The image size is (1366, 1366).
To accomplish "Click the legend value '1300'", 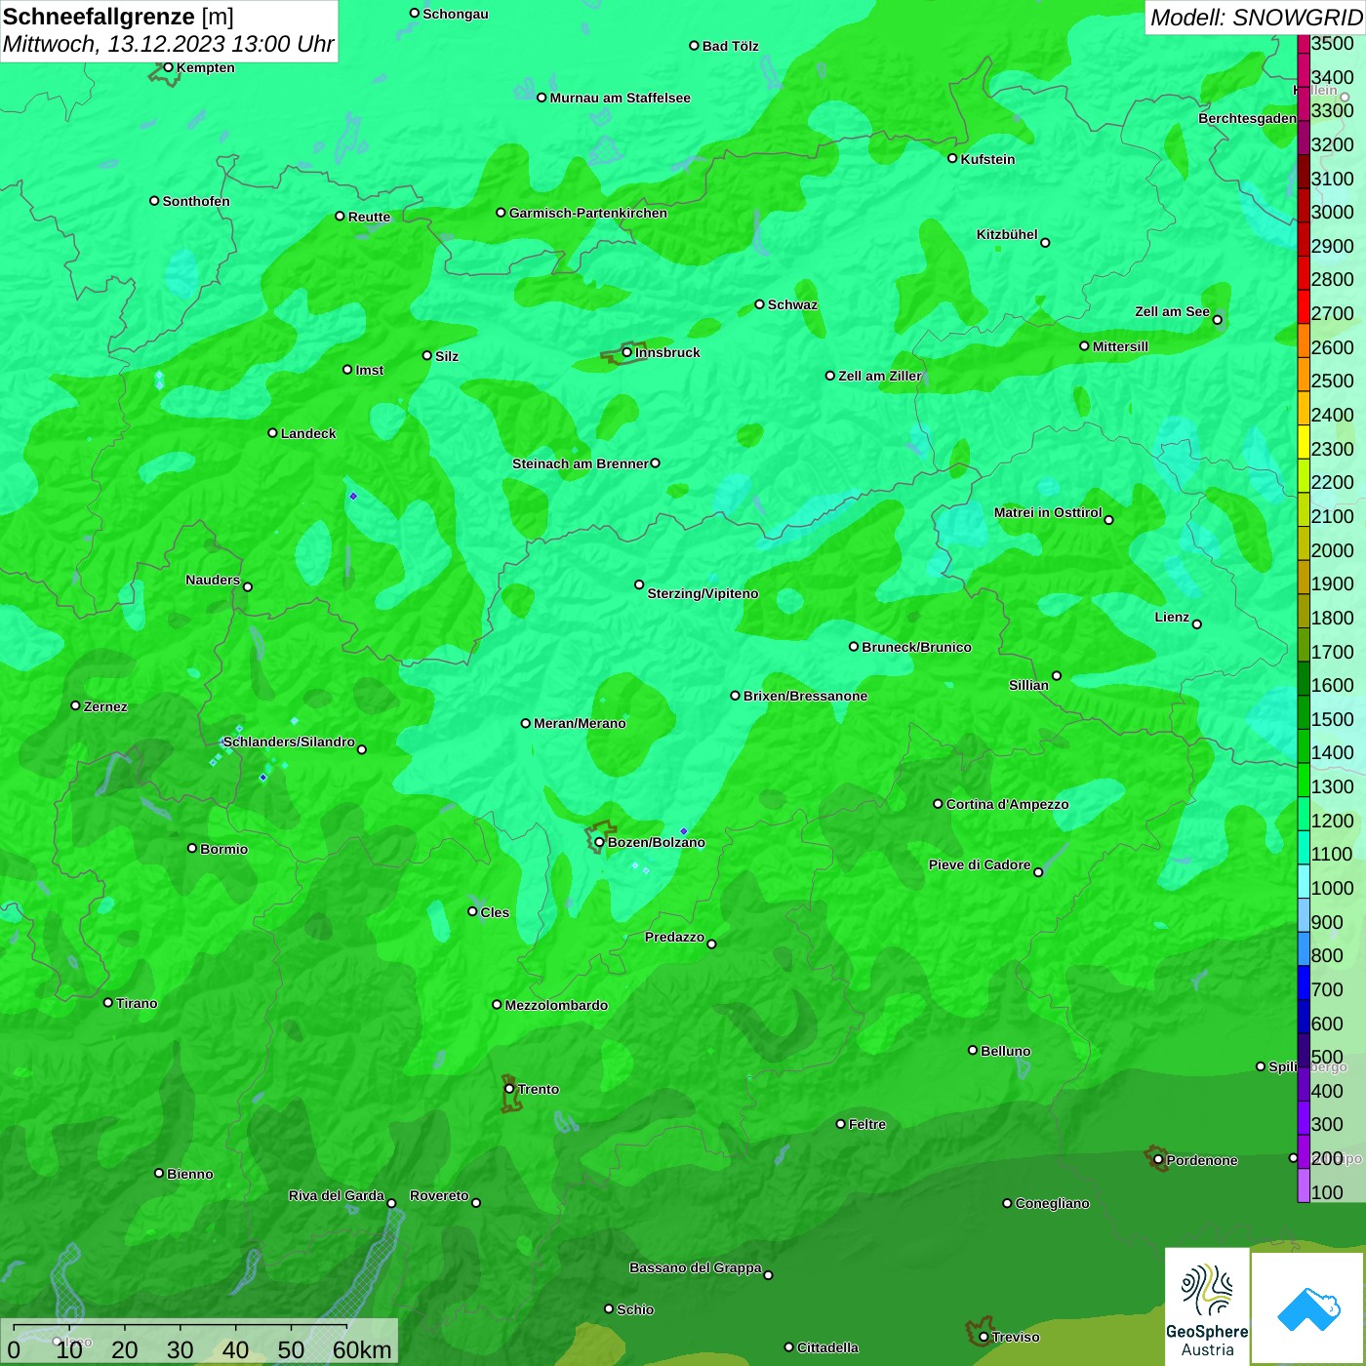I will (1333, 787).
